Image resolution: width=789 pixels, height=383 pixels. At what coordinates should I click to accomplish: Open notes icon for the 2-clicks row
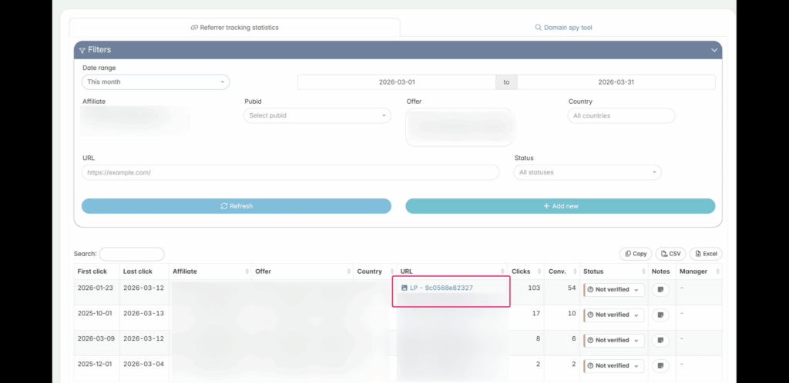tap(660, 365)
